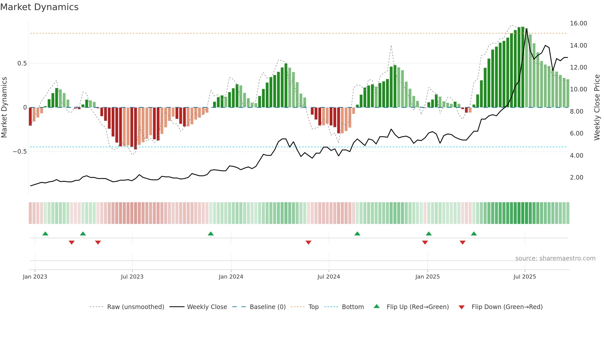The image size is (604, 340).
Task: Click the Jan 2025 x-axis label
Action: [428, 277]
